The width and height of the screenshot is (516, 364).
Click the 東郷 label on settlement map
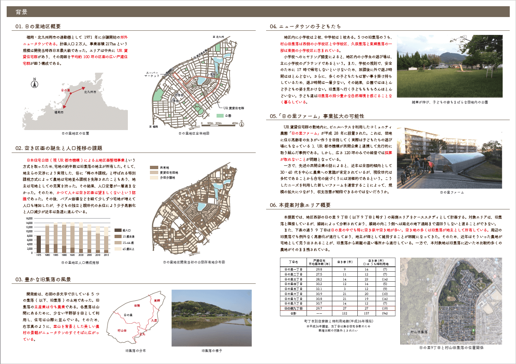[x=157, y=300]
